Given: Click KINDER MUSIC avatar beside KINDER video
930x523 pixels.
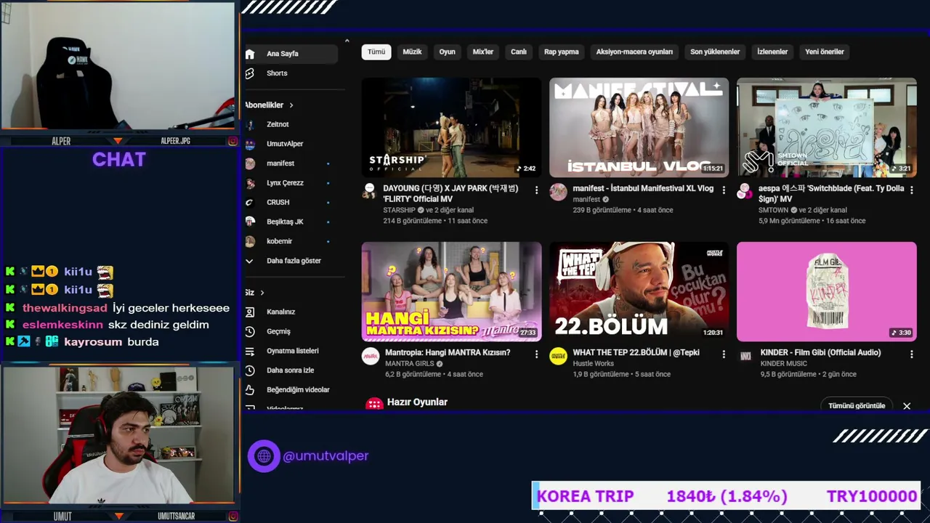Looking at the screenshot, I should pyautogui.click(x=745, y=356).
